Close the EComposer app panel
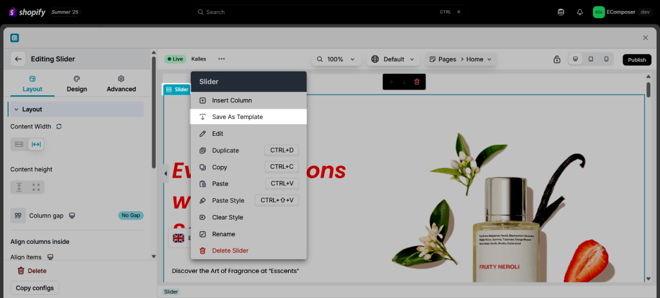Viewport: 660px width, 298px height. tap(645, 38)
